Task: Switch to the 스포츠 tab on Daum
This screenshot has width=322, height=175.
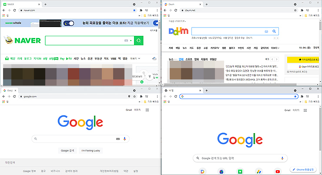Action: [189, 59]
